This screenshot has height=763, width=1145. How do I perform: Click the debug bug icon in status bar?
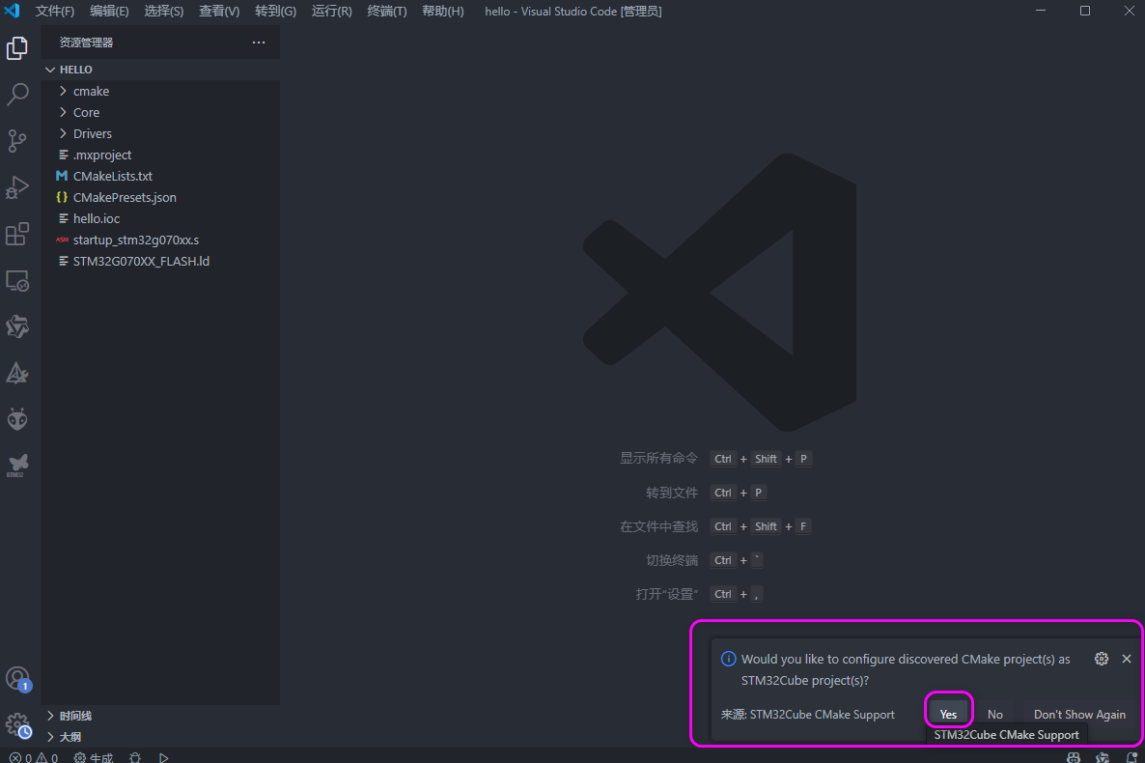(135, 758)
